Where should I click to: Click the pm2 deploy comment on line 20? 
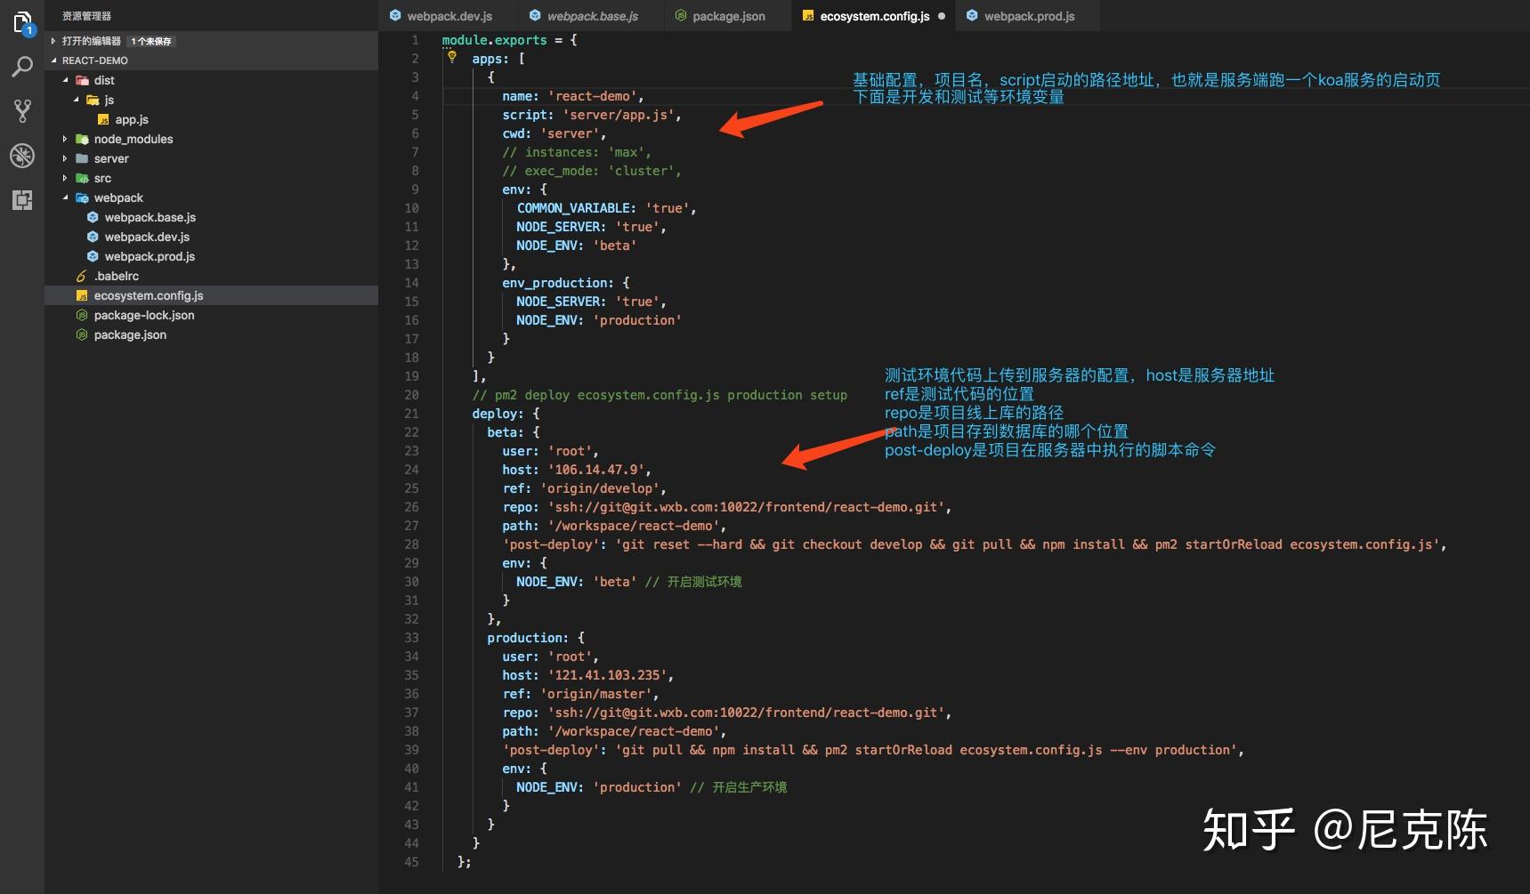tap(660, 395)
